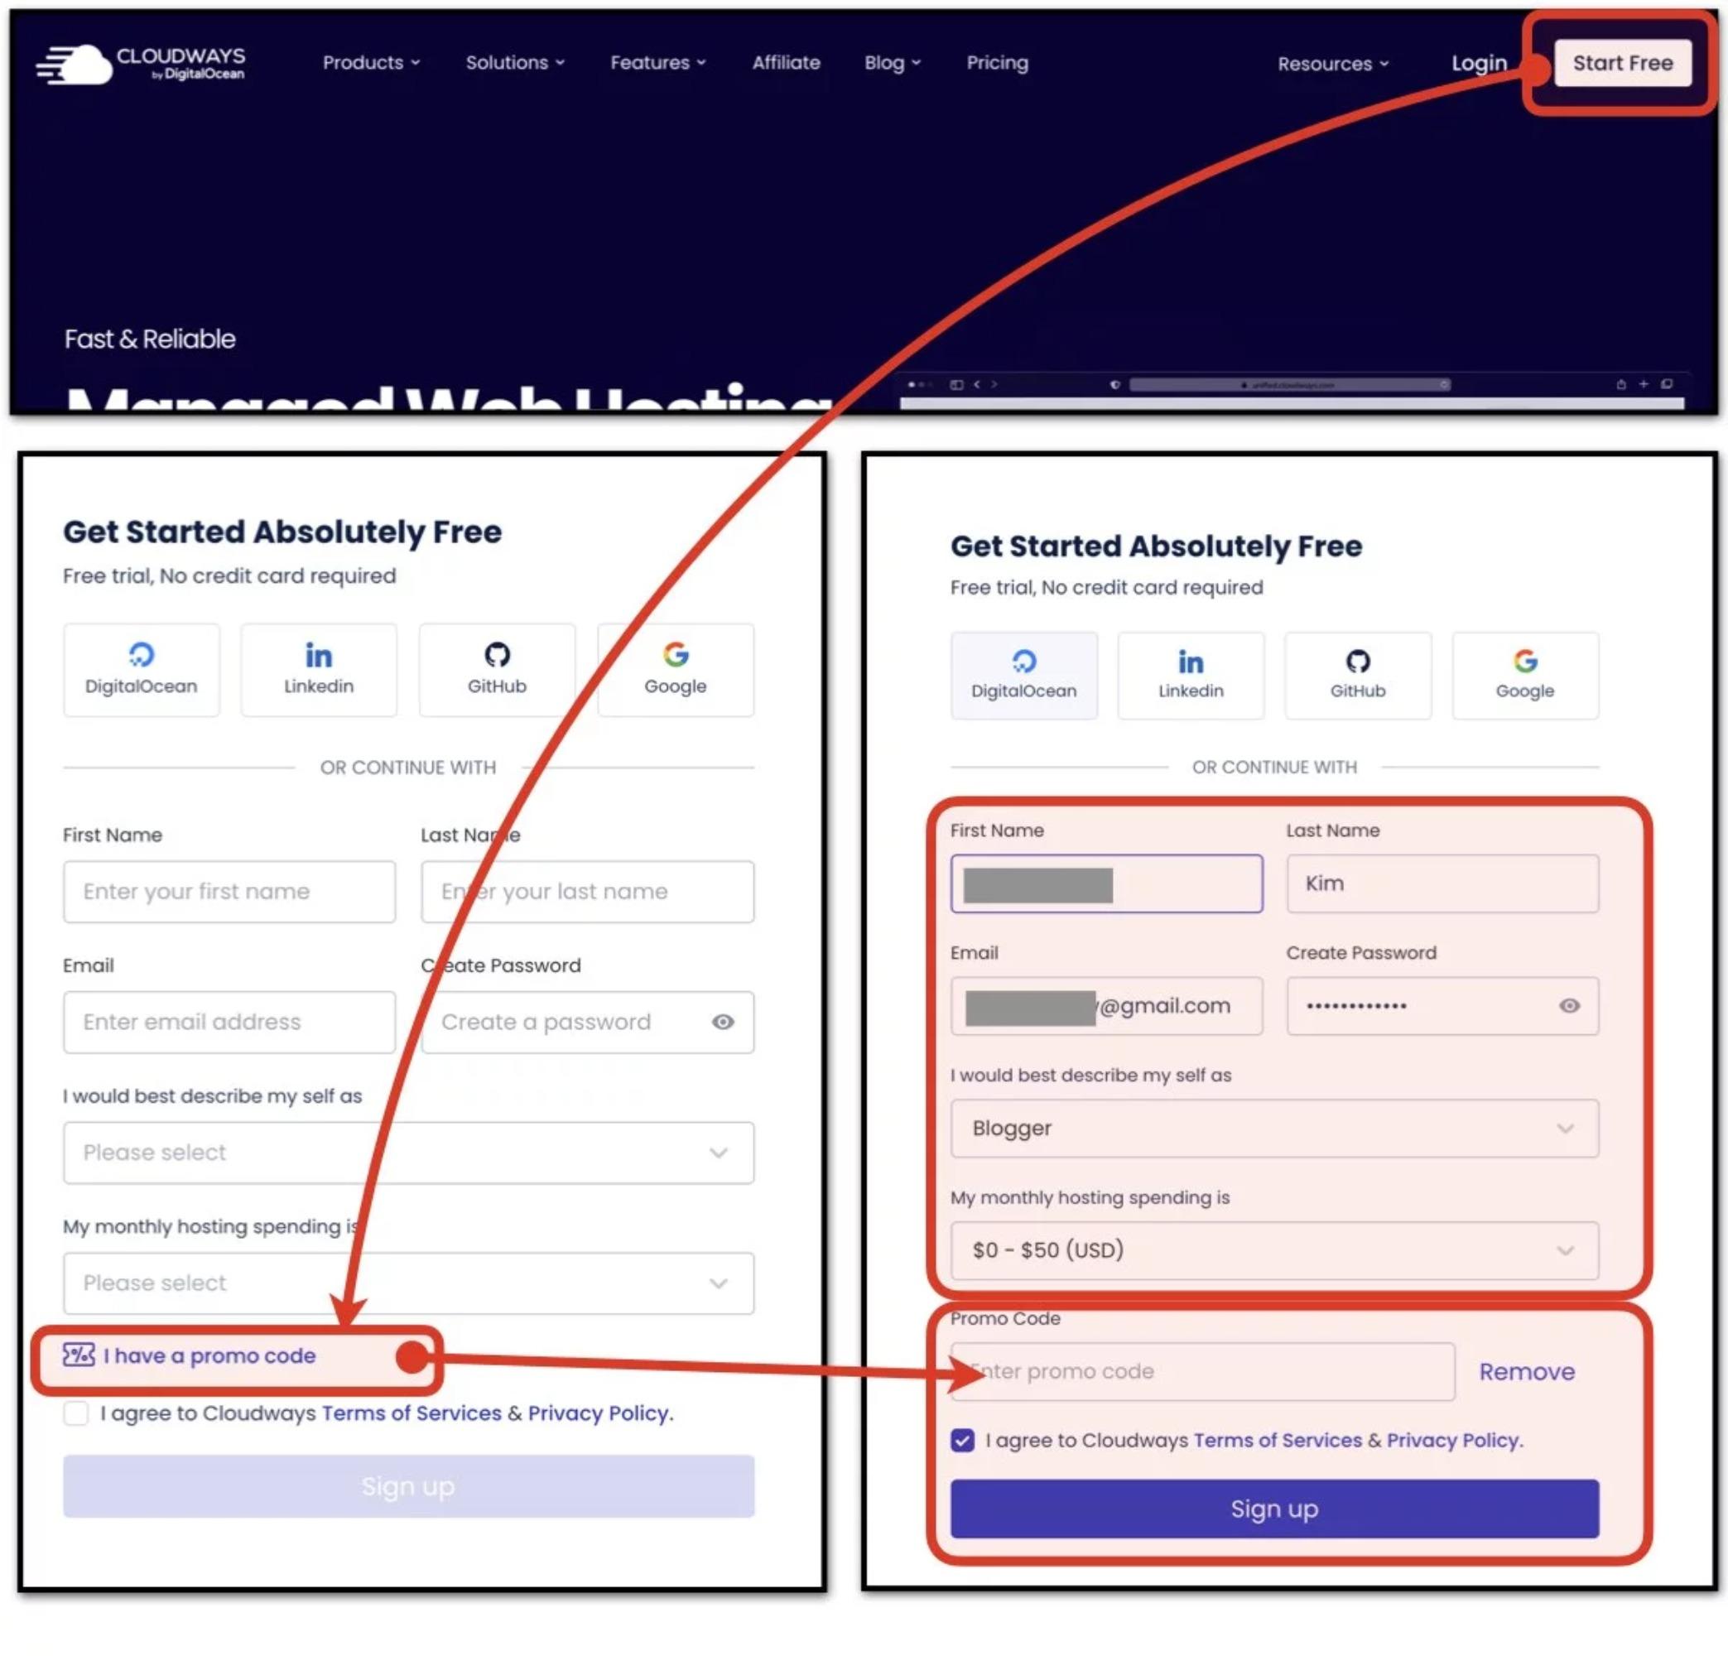The height and width of the screenshot is (1656, 1728).
Task: Expand the Resources dropdown
Action: point(1333,64)
